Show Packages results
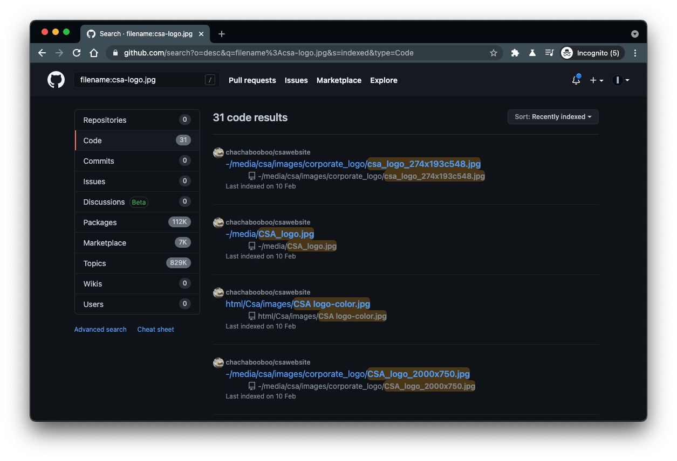Image resolution: width=677 pixels, height=461 pixels. click(137, 222)
